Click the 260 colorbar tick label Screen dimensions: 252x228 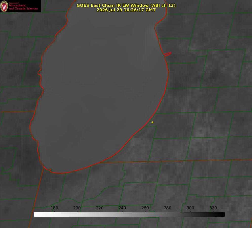pyautogui.click(x=145, y=208)
